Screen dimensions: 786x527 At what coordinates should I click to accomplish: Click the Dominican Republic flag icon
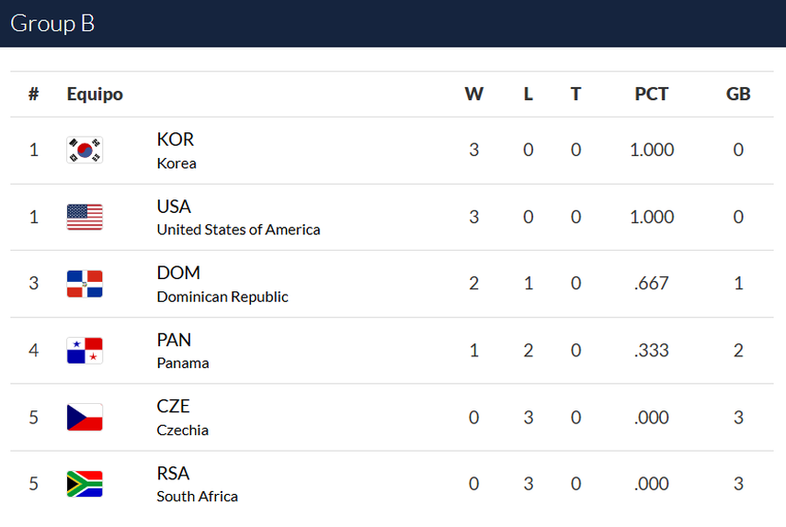[x=85, y=284]
